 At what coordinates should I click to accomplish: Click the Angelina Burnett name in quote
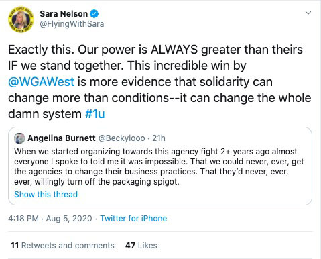tap(62, 138)
